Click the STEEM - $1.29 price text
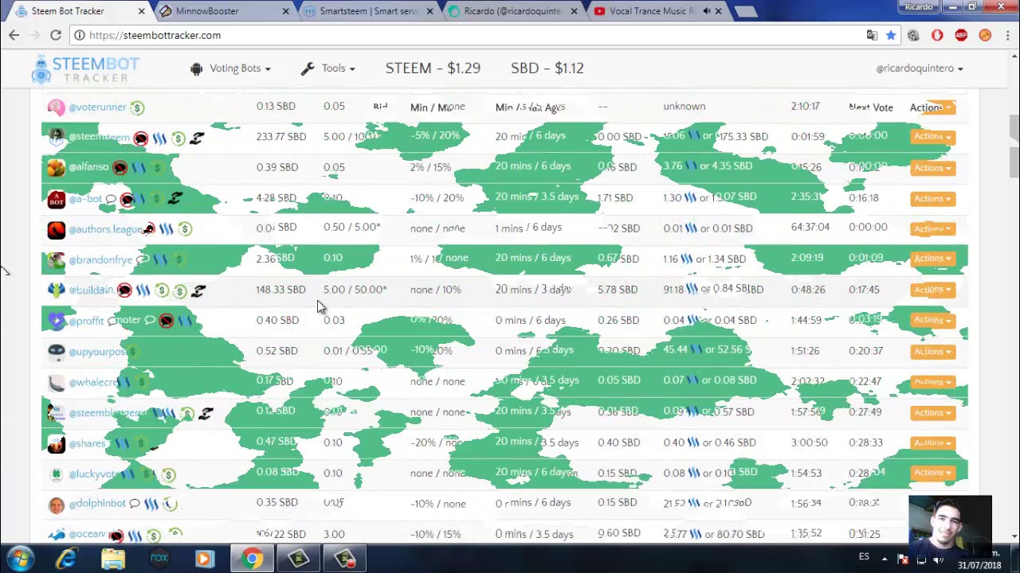This screenshot has width=1020, height=573. coord(433,68)
